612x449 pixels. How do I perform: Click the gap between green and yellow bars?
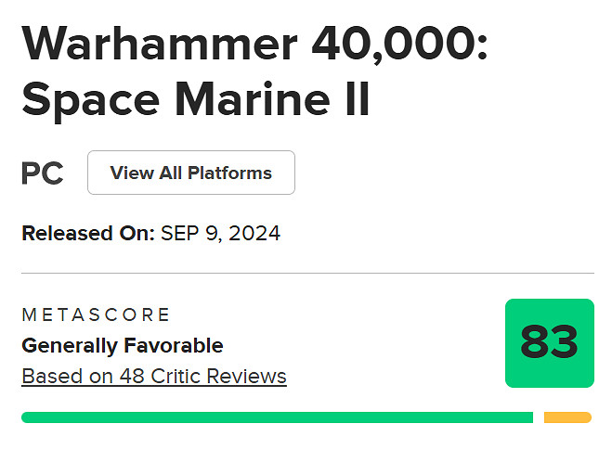(x=539, y=417)
